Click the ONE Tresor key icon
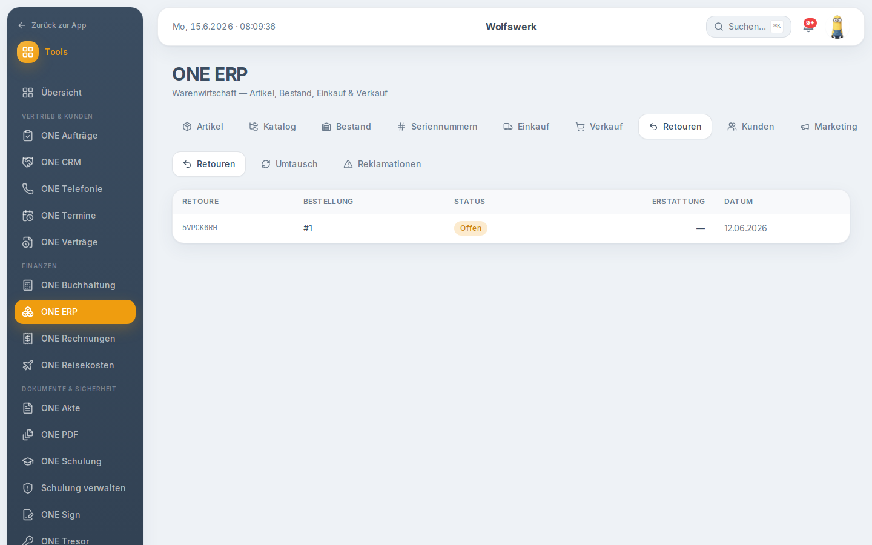This screenshot has width=872, height=545. coord(28,541)
